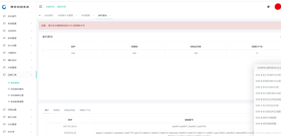Close the 会员管理 tab
Viewport: 281px width, 136px height.
93,16
